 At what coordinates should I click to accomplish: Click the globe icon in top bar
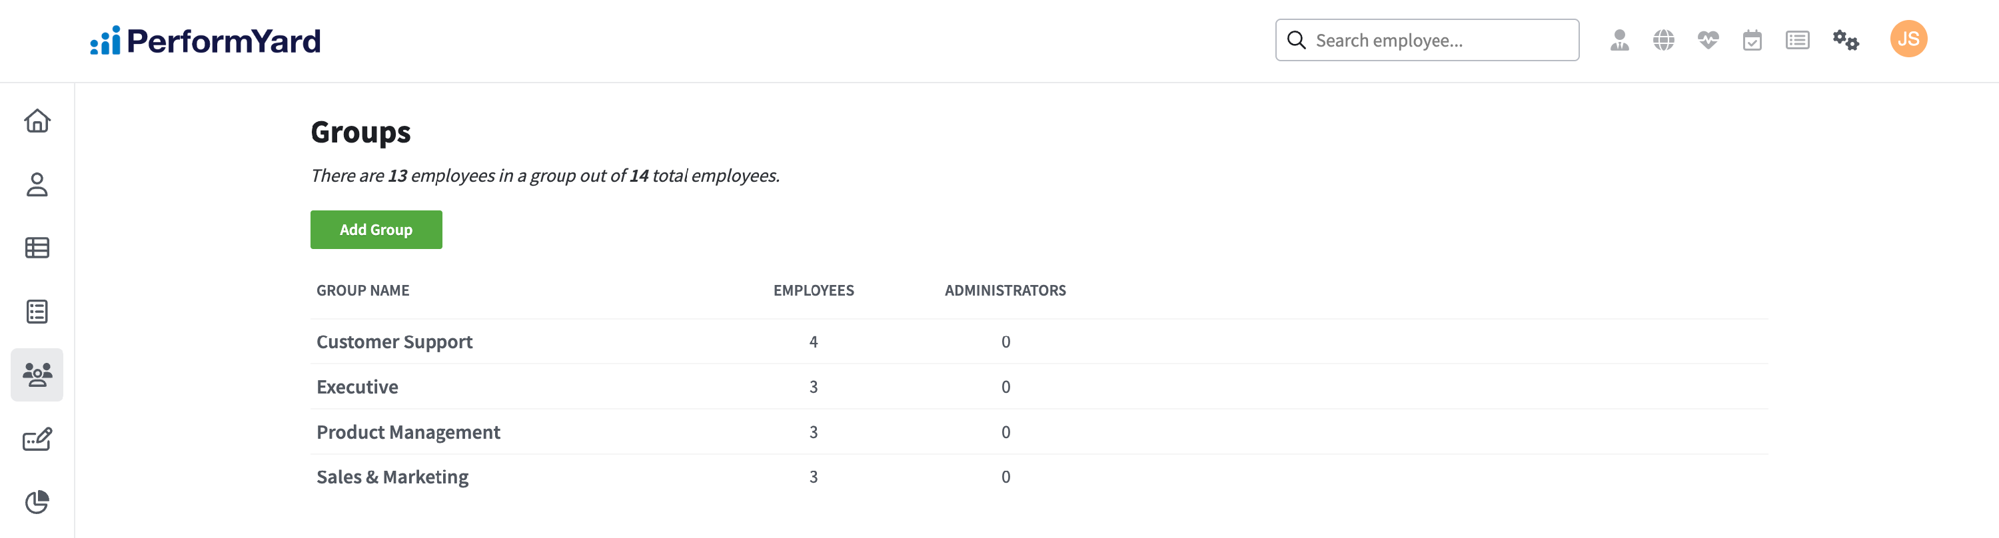(1664, 41)
